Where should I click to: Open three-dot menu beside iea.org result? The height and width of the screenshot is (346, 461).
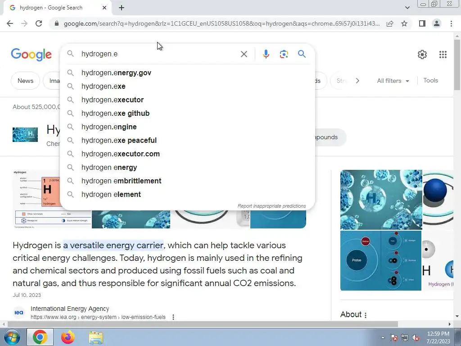coord(173,317)
